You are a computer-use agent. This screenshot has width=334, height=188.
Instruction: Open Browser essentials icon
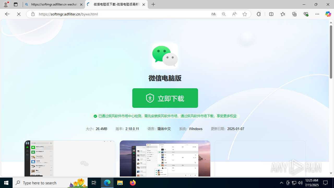click(x=306, y=14)
